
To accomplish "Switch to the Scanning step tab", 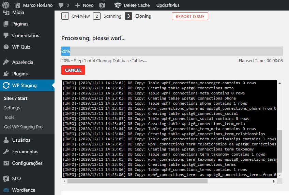I will [112, 16].
